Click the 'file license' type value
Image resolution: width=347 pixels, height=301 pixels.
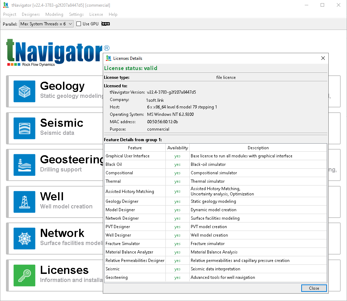coord(226,77)
